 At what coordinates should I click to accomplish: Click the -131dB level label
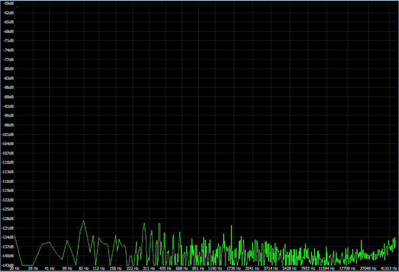pos(8,228)
